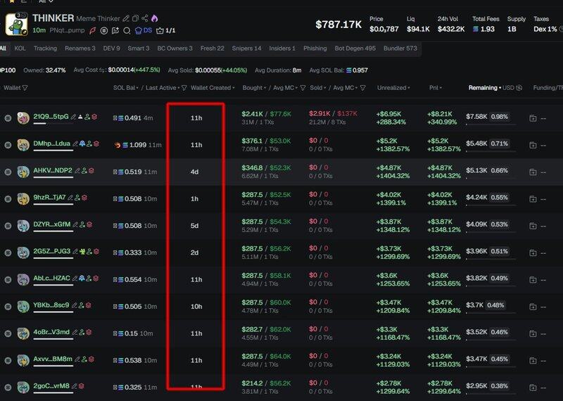Toggle the round selector on the 21Q9...5tpG row
Screen dimensions: 563x401
tap(8, 118)
